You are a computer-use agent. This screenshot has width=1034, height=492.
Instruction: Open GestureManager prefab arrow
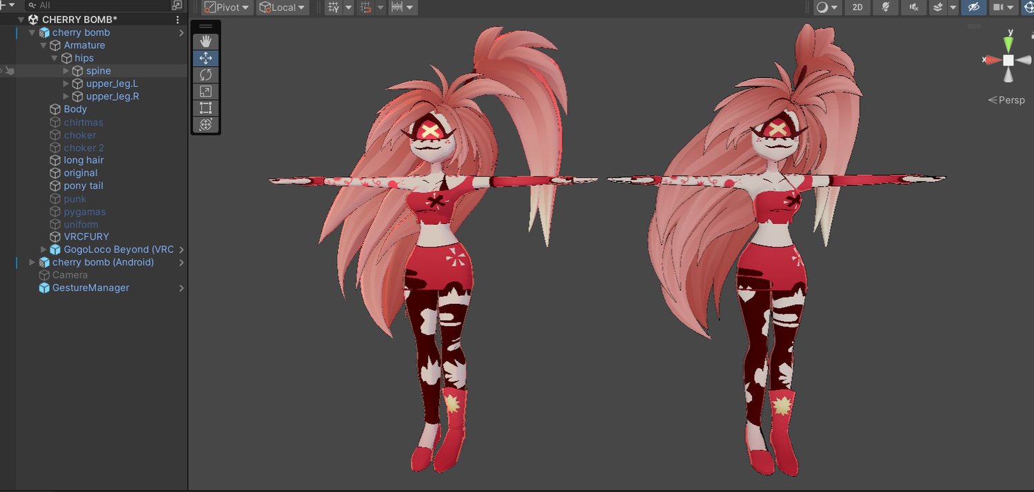coord(181,288)
